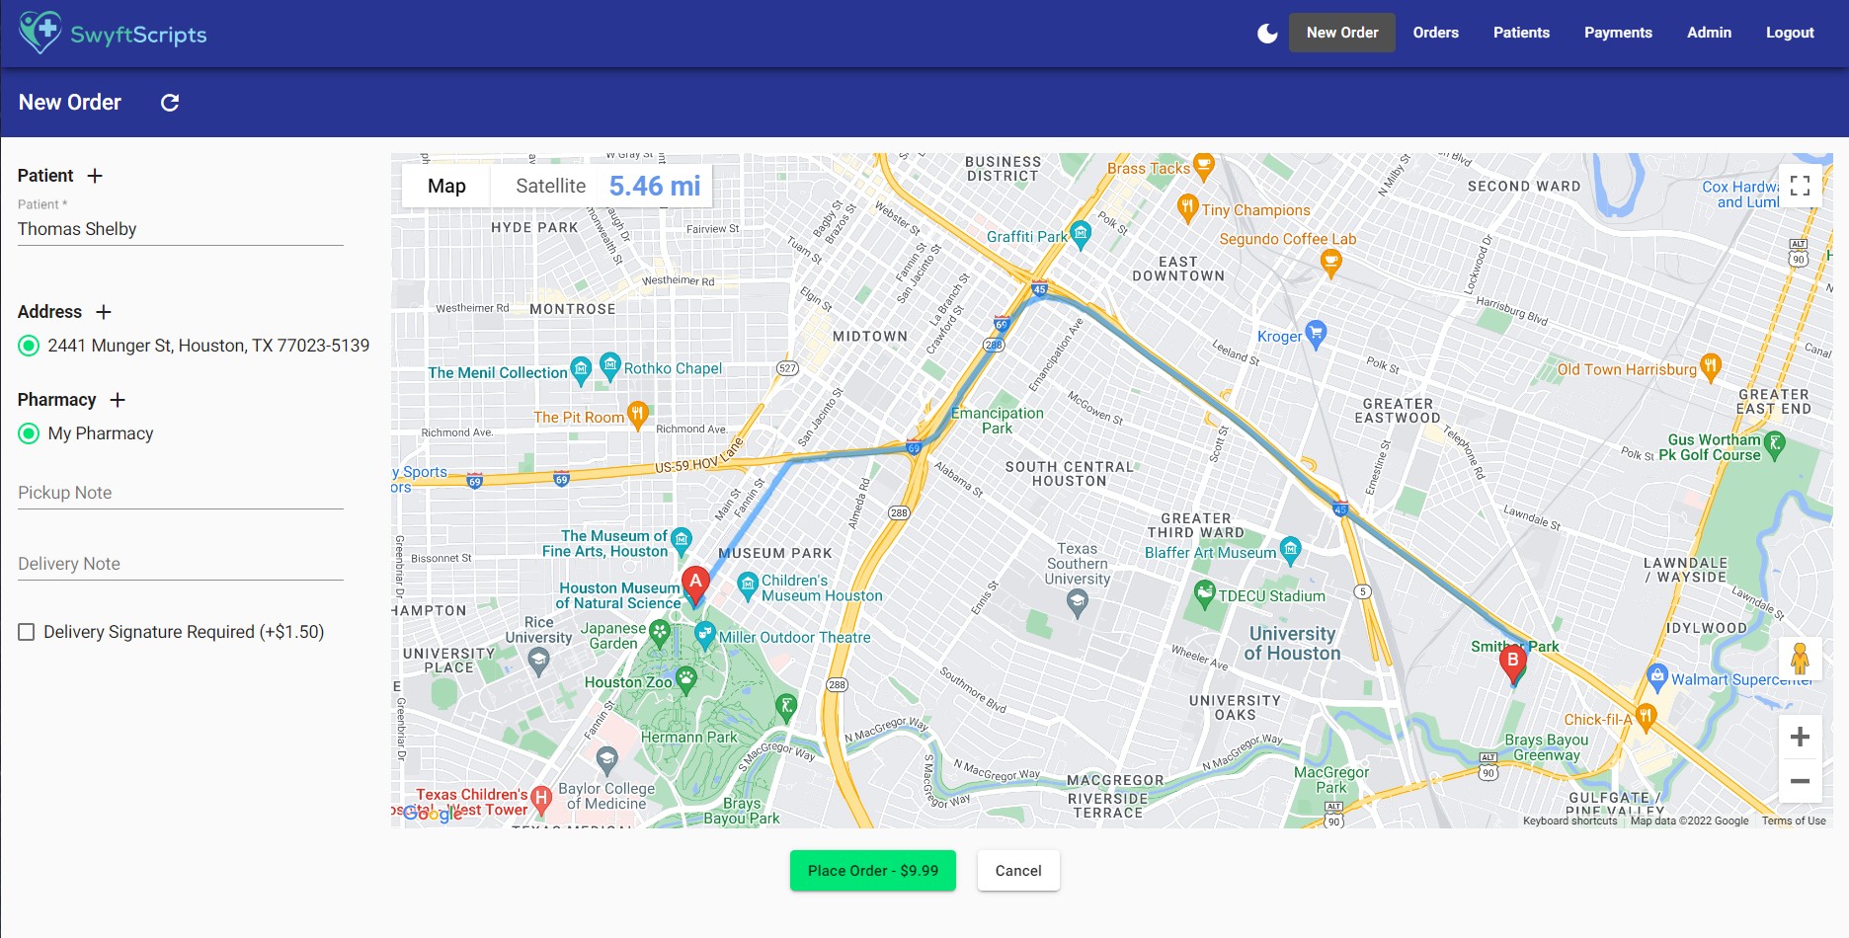1849x938 pixels.
Task: Click the Children's Museum Houston pin
Action: click(x=748, y=585)
